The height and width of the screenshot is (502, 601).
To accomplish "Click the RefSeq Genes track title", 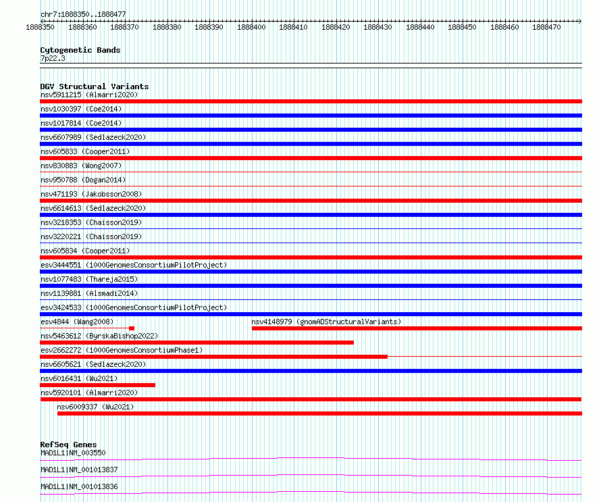I will tap(68, 445).
